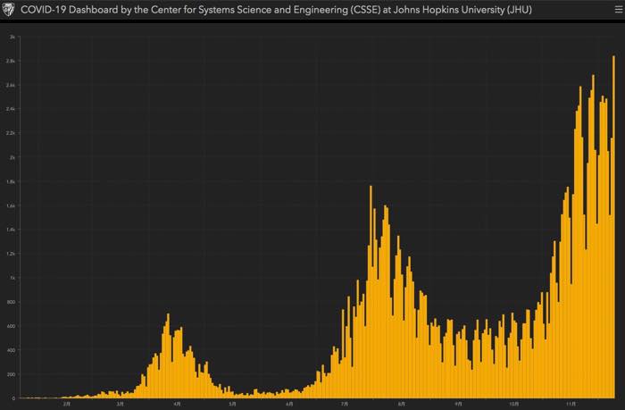The width and height of the screenshot is (625, 410).
Task: Open the hamburger menu in the header
Action: point(618,9)
